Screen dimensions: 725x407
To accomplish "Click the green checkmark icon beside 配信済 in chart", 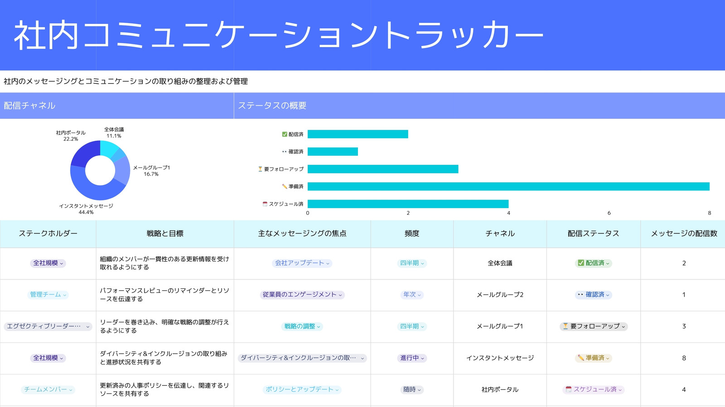I will click(x=285, y=134).
